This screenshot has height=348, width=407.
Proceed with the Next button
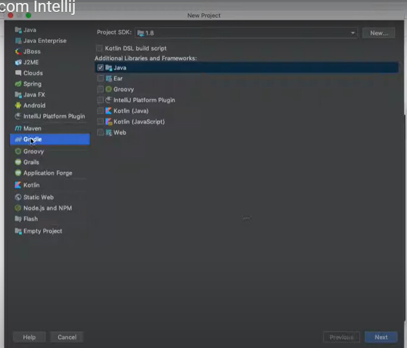[x=381, y=337]
